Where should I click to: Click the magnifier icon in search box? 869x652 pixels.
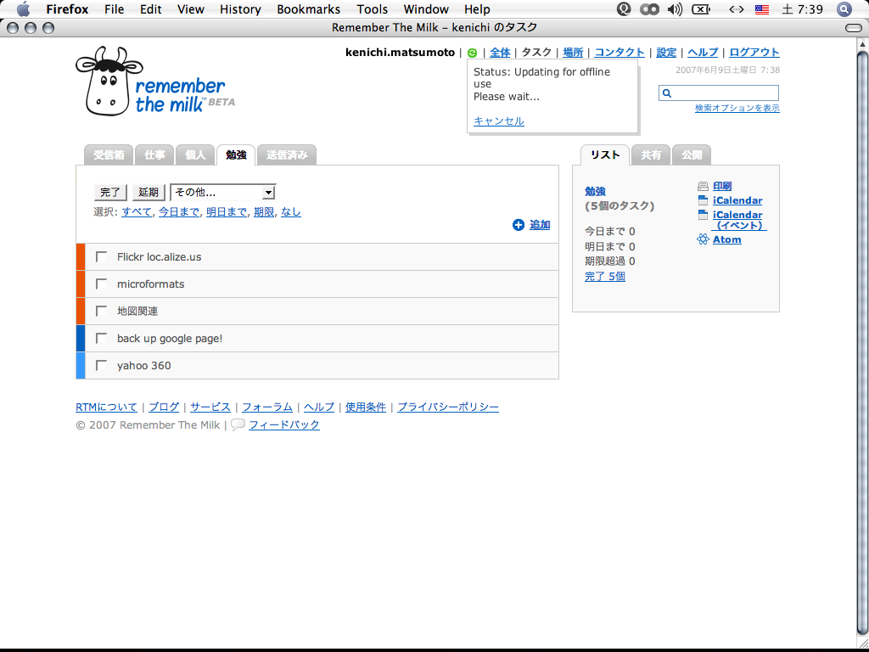[x=667, y=93]
